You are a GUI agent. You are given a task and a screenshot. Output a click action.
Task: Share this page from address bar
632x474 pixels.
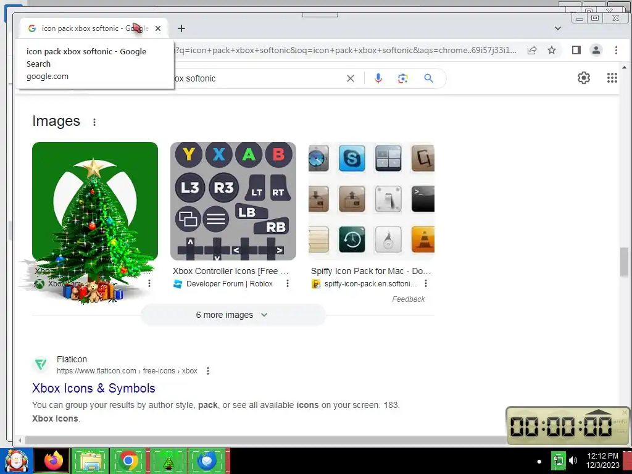pos(532,50)
